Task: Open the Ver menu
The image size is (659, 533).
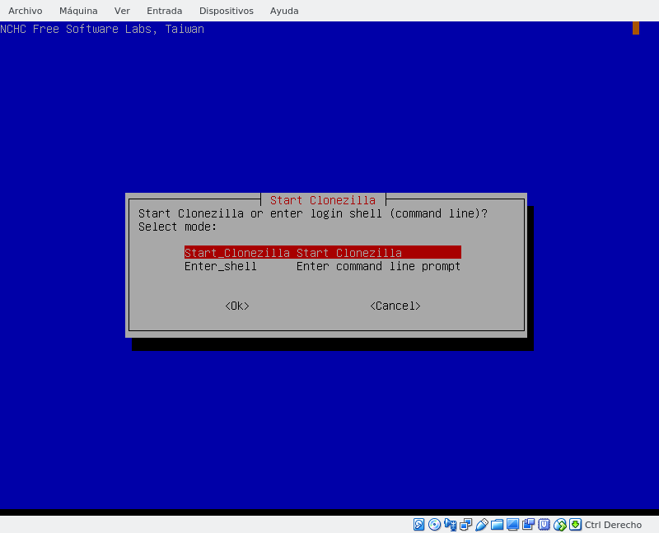Action: [x=122, y=11]
